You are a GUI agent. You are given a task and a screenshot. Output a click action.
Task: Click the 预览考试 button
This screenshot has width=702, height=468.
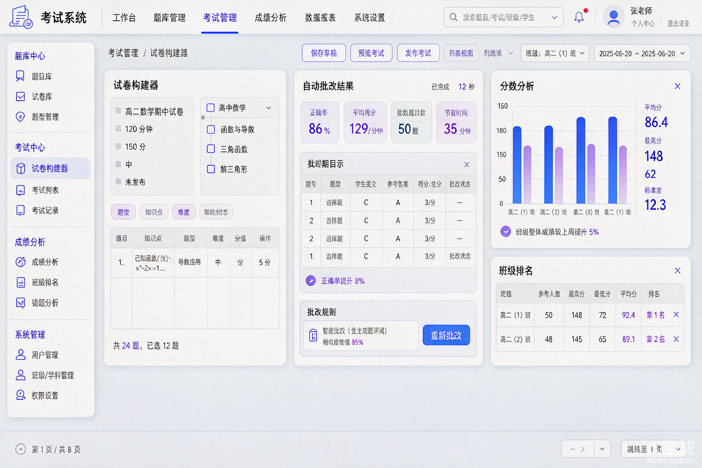[371, 53]
